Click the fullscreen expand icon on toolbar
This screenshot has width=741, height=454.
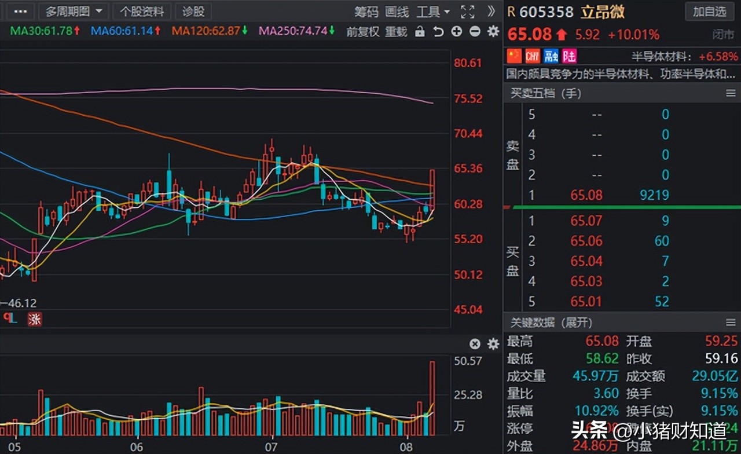point(467,12)
